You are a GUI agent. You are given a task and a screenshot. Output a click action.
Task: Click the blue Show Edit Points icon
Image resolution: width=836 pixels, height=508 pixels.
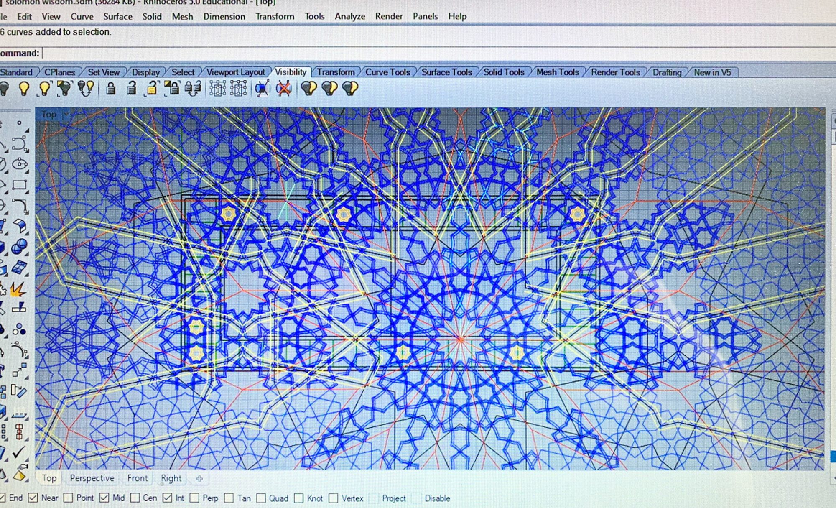tap(262, 88)
